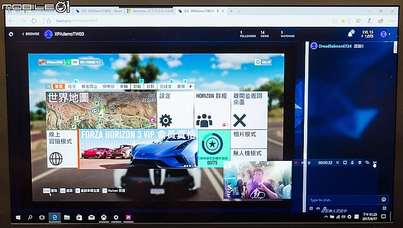This screenshot has width=403, height=228.
Task: Toggle the chat overlay icon in broadcast bar
Action: pyautogui.click(x=360, y=163)
